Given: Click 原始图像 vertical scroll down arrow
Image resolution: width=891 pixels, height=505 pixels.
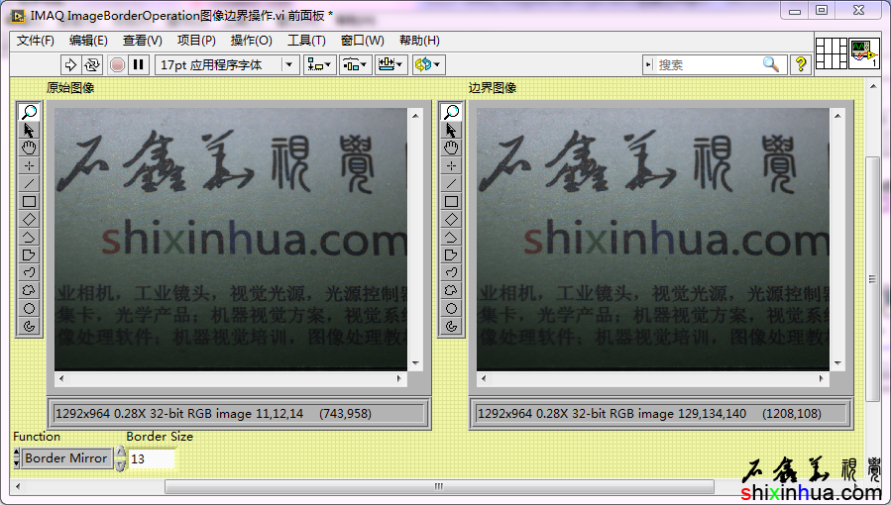Looking at the screenshot, I should click(x=415, y=363).
